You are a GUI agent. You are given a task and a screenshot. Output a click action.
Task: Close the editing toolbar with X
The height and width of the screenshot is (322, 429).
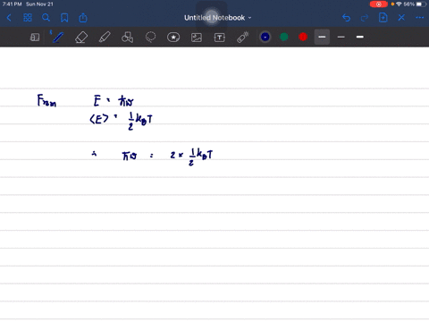click(401, 18)
